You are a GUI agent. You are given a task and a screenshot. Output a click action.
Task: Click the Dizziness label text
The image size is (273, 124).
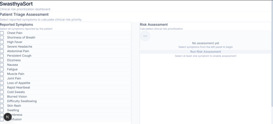click(14, 60)
